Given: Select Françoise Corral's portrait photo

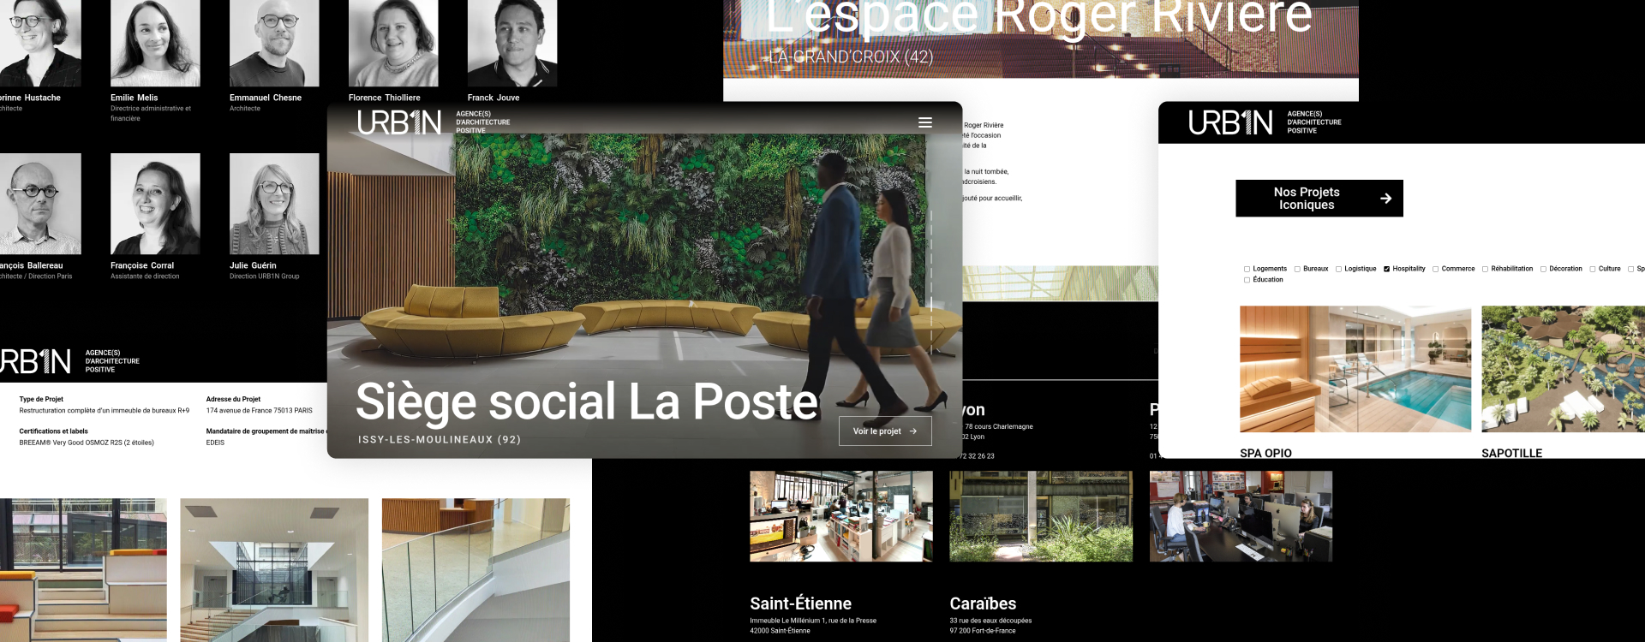Looking at the screenshot, I should tap(155, 204).
